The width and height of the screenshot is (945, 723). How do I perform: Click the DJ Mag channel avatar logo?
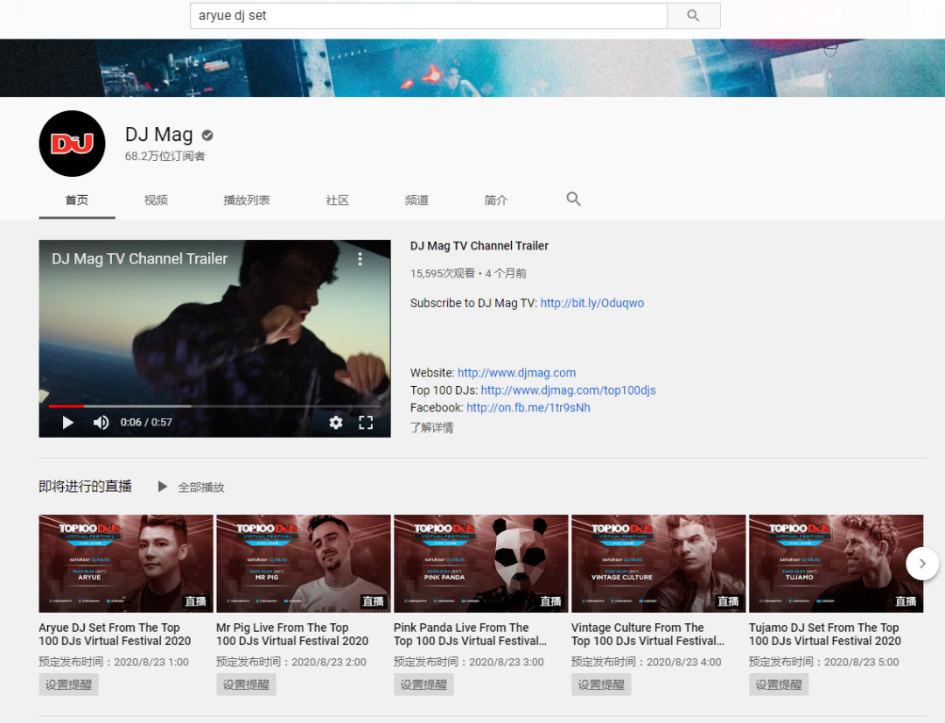click(x=73, y=144)
